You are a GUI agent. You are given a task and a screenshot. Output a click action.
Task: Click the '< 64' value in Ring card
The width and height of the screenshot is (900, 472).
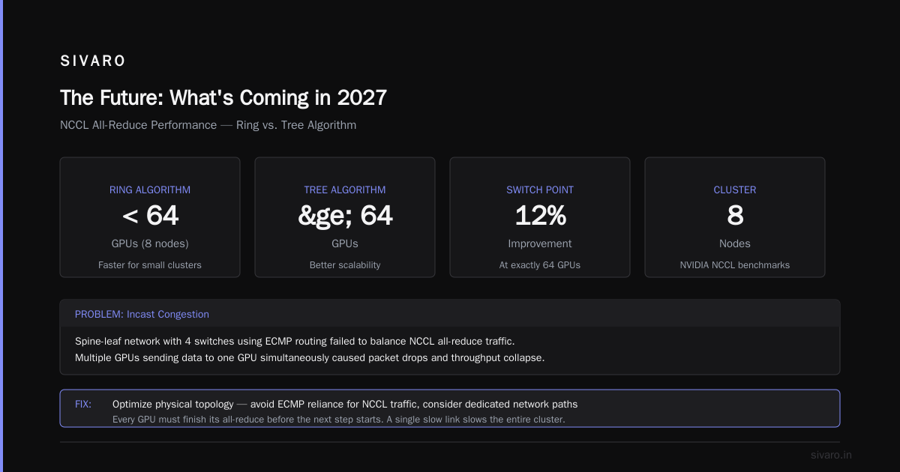coord(150,216)
